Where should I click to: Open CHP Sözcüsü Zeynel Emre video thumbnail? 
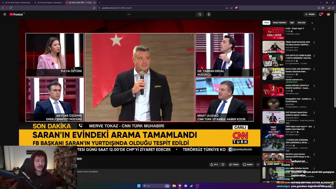[273, 117]
